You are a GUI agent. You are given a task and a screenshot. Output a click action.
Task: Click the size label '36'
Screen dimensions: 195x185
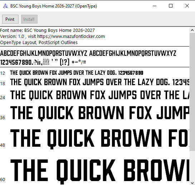pos(3,118)
